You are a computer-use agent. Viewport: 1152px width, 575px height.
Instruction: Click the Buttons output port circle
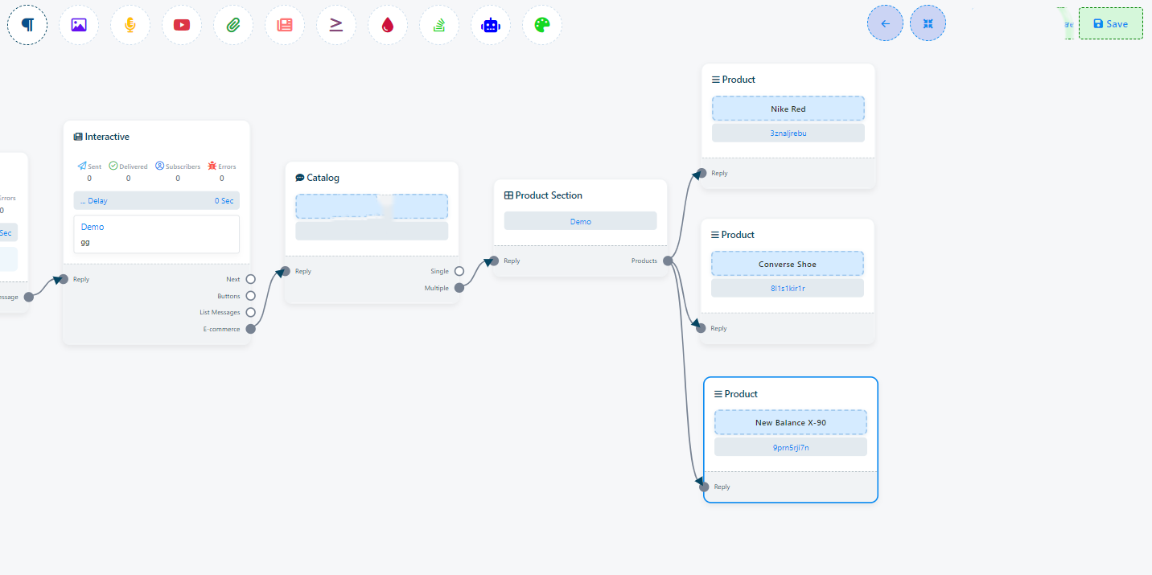pos(251,296)
